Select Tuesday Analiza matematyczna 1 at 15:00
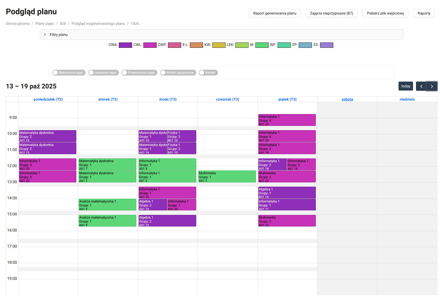 107,221
